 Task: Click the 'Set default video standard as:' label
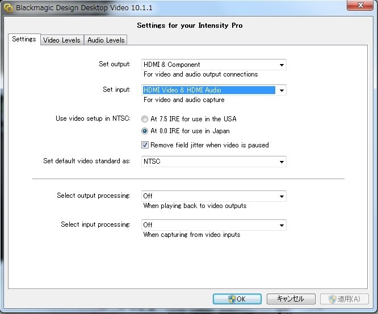87,161
